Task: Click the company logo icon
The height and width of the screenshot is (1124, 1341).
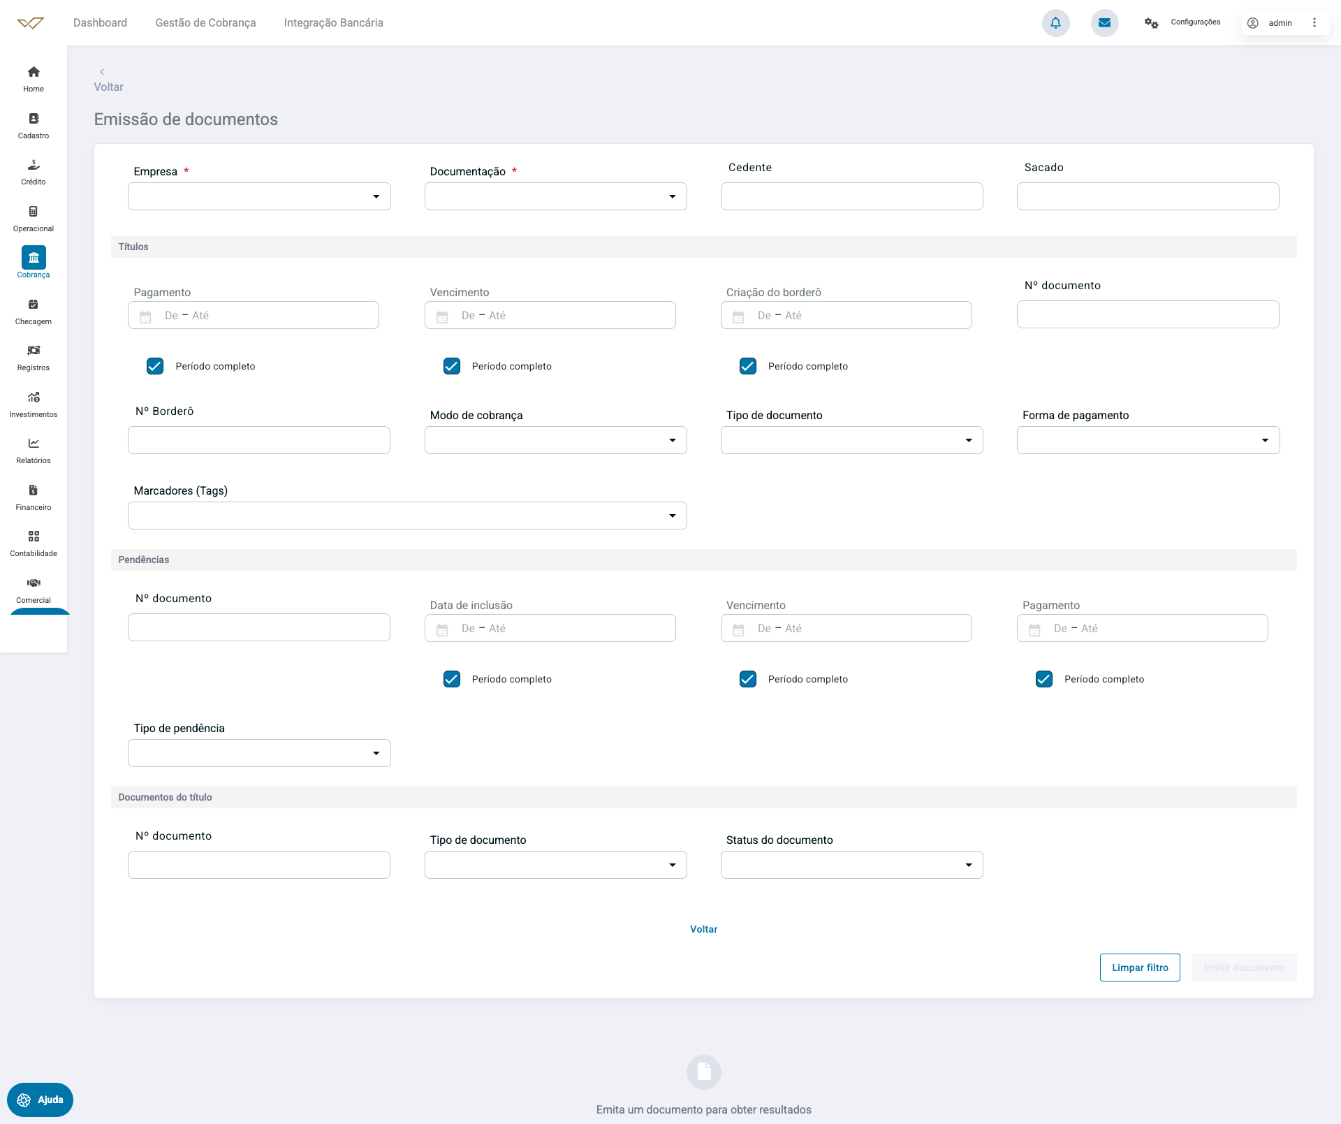Action: [x=31, y=23]
